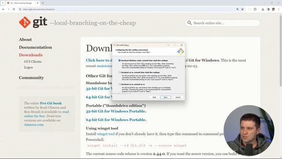Select 'Checkout Windows-style, commit Unix-style' radio

click(119, 61)
